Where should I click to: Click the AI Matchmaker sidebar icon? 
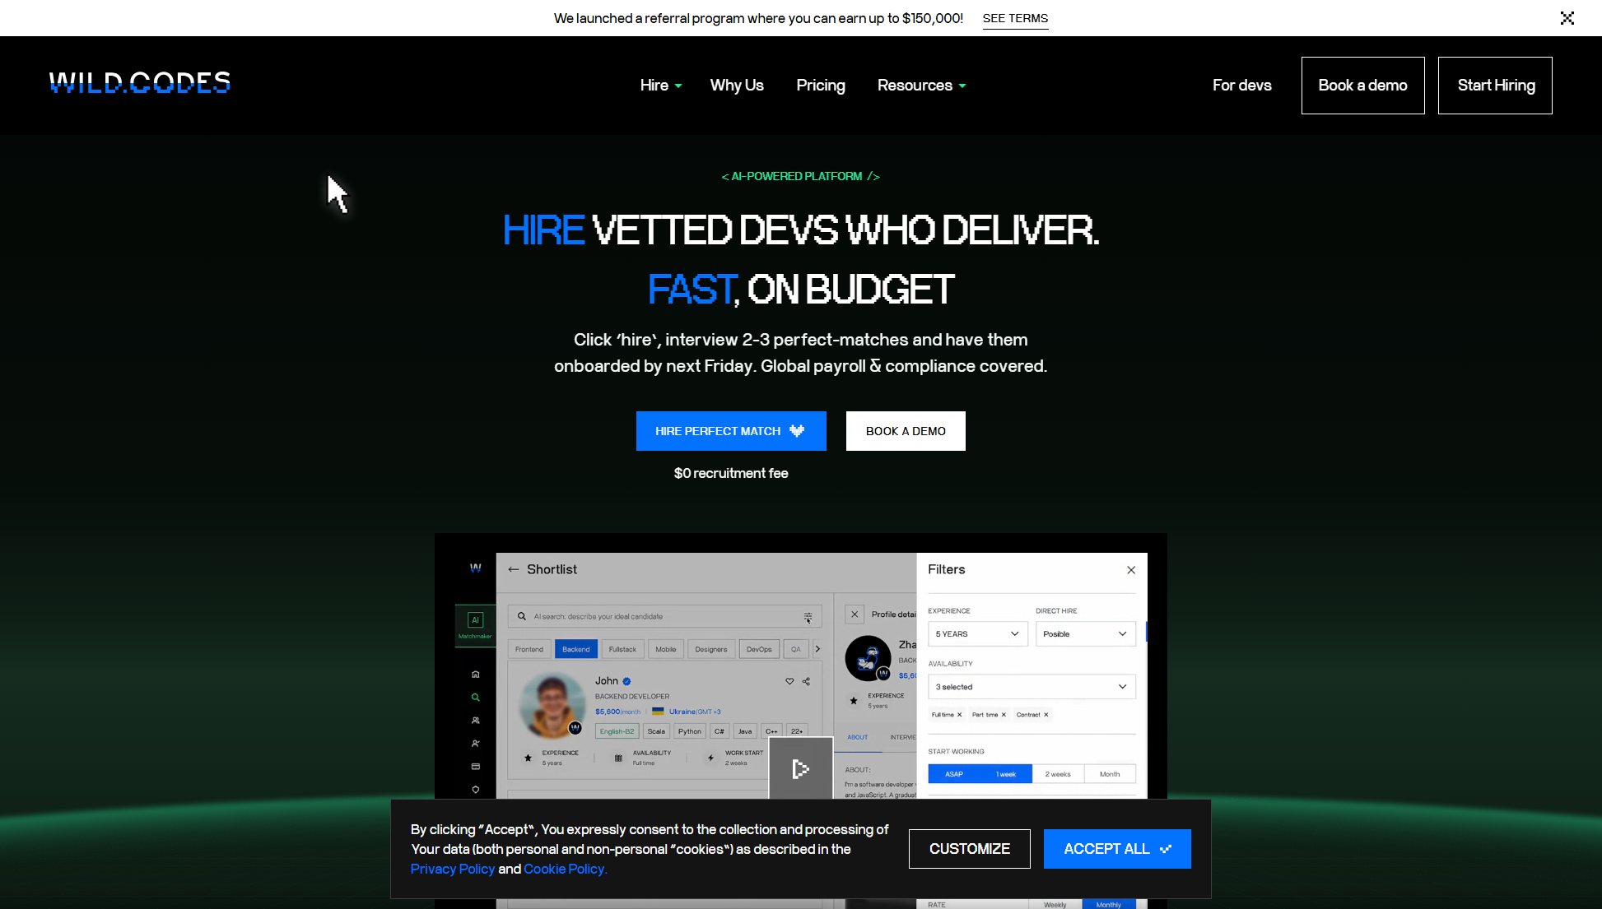tap(475, 624)
